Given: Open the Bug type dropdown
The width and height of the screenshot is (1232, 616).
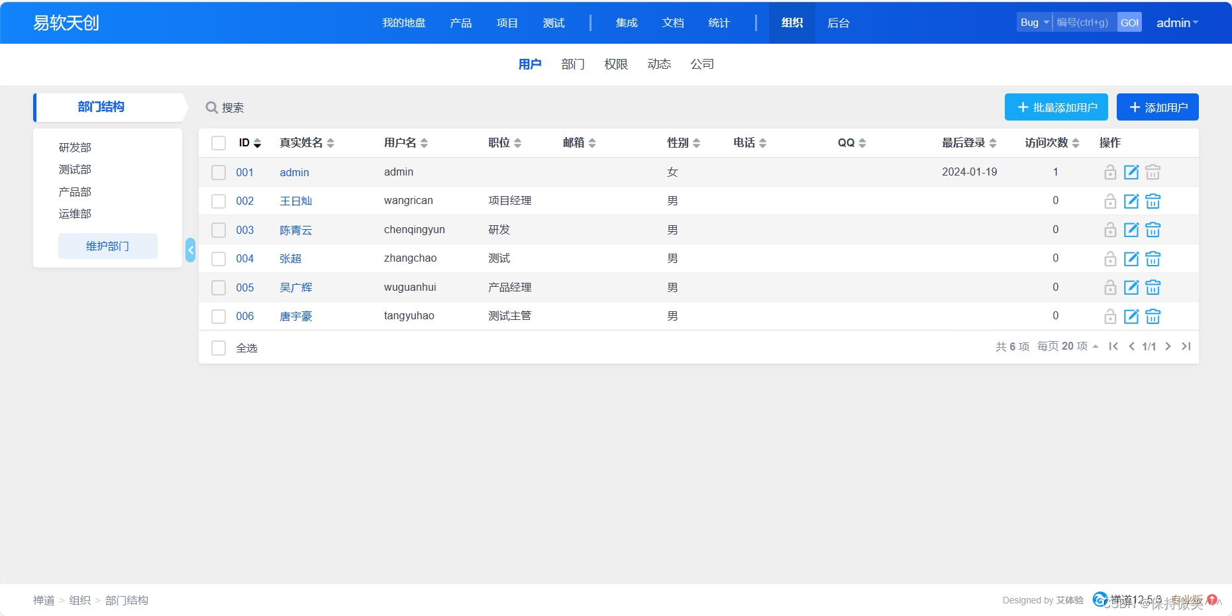Looking at the screenshot, I should click(x=1034, y=23).
